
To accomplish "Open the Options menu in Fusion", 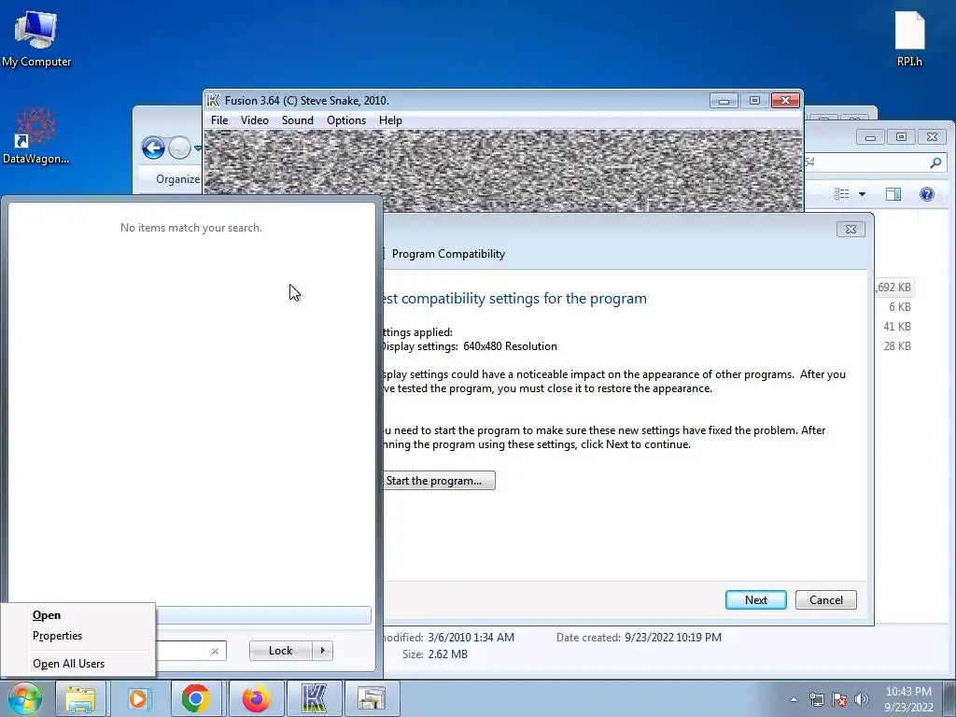I will (346, 120).
